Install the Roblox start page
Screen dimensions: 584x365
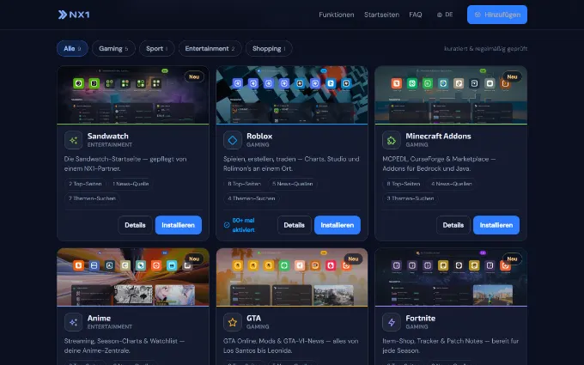pyautogui.click(x=338, y=225)
